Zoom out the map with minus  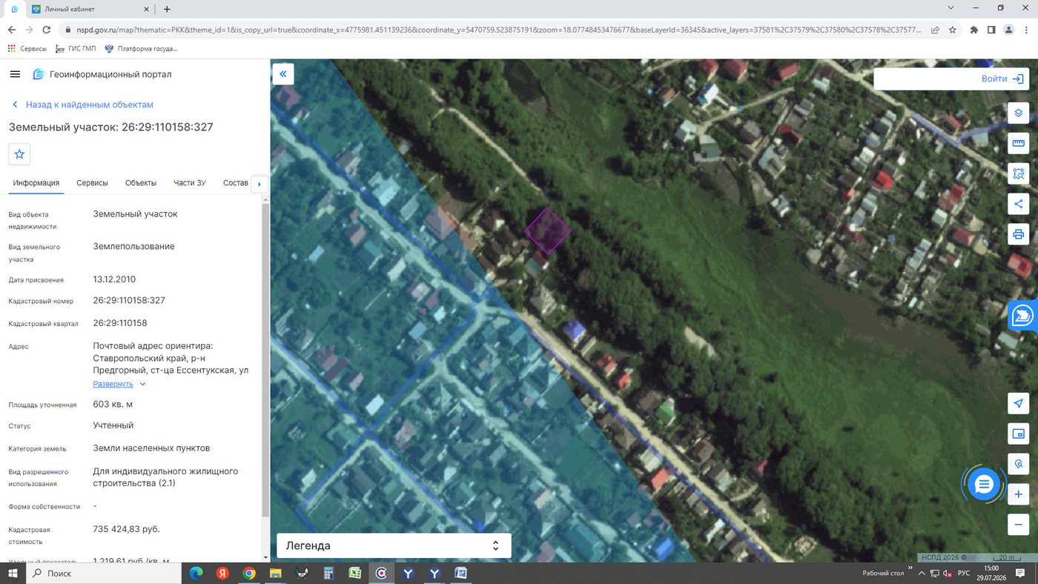[x=1018, y=525]
